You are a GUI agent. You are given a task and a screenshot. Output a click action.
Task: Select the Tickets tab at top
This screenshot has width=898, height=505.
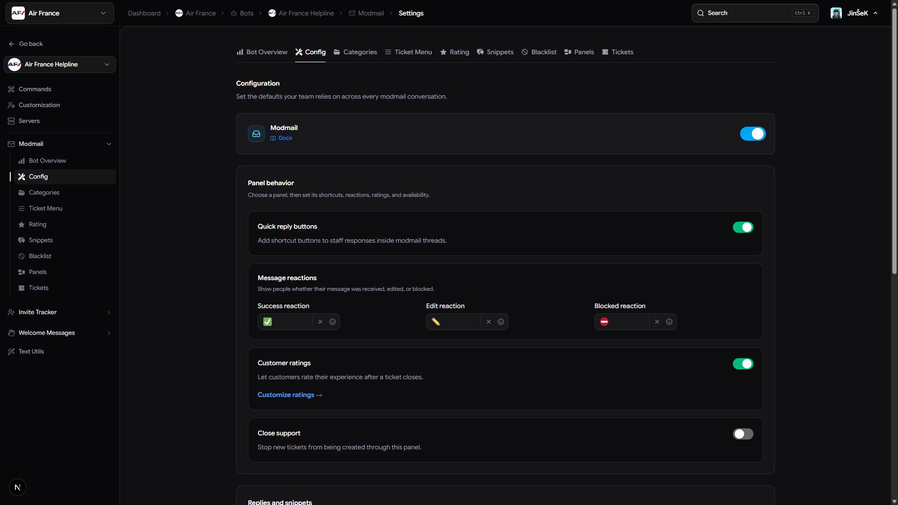click(617, 52)
